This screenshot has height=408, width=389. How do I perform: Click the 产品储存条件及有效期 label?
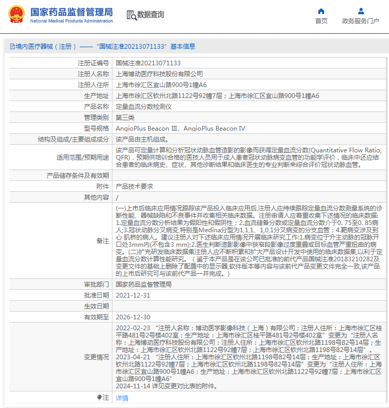[78, 176]
